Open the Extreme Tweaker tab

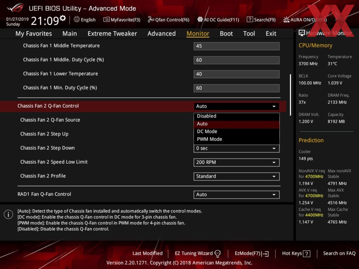click(x=112, y=33)
